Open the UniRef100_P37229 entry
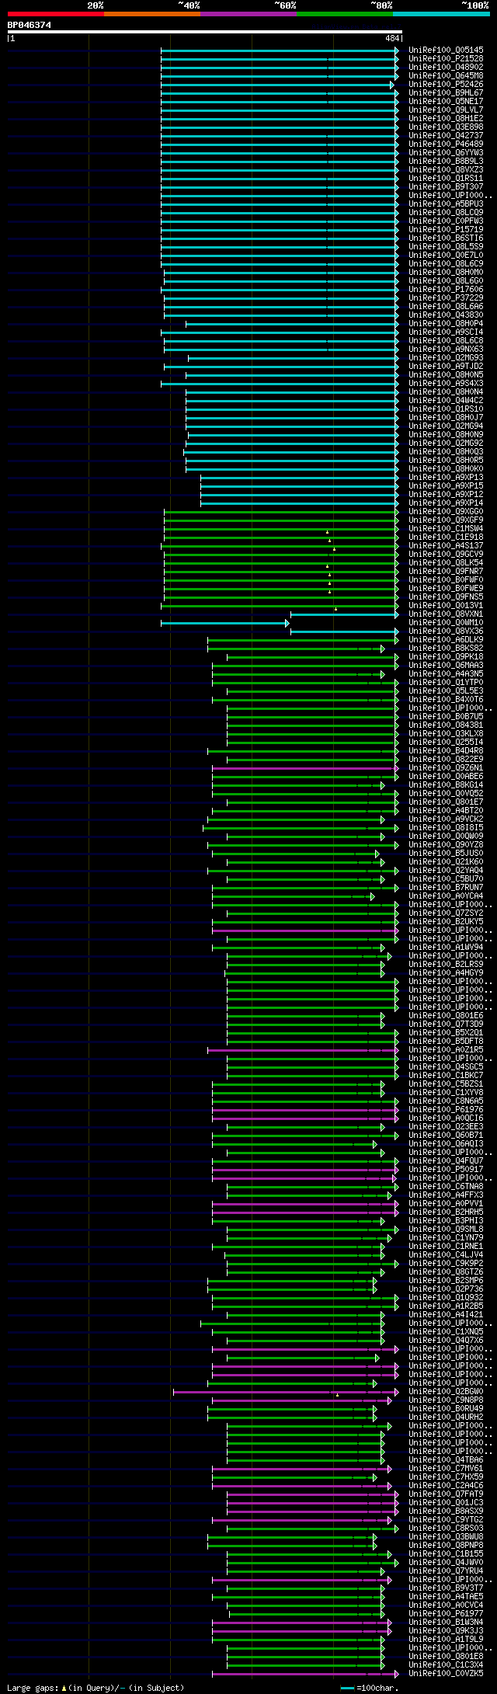Screen dimensions: 497x1694 click(x=446, y=298)
